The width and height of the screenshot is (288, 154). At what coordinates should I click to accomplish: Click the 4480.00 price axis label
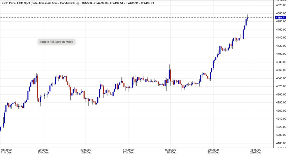281,21
